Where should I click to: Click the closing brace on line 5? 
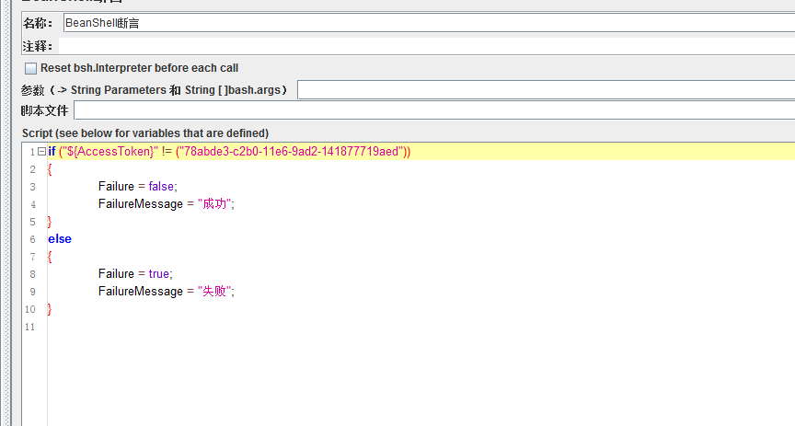point(50,222)
